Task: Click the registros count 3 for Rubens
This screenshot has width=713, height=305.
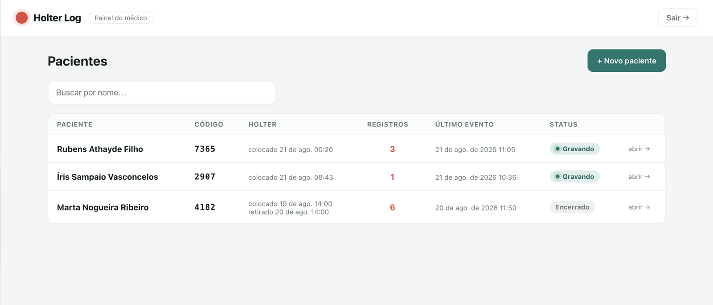Action: pyautogui.click(x=392, y=149)
